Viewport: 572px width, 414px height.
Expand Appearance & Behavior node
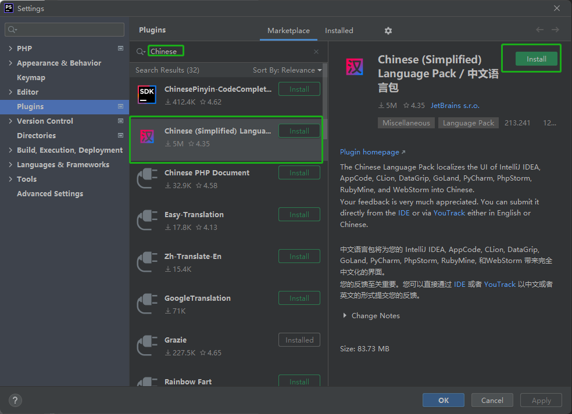tap(10, 63)
